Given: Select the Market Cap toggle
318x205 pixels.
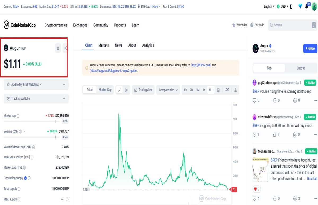Looking at the screenshot, I should pyautogui.click(x=105, y=90).
